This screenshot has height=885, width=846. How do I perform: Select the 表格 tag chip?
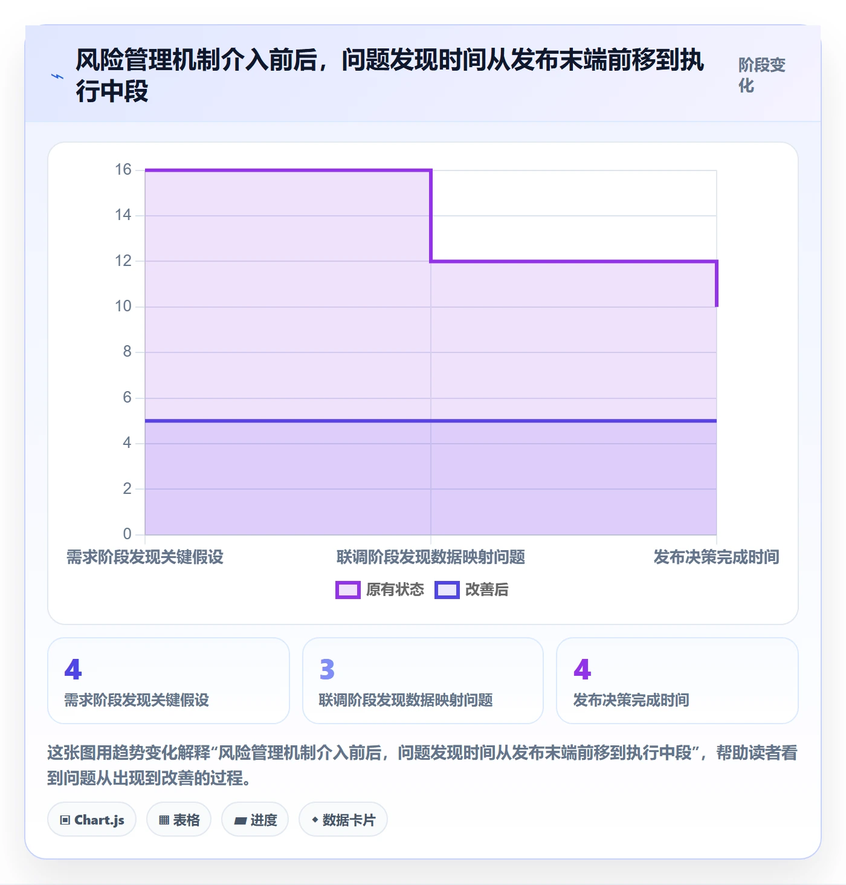click(179, 820)
